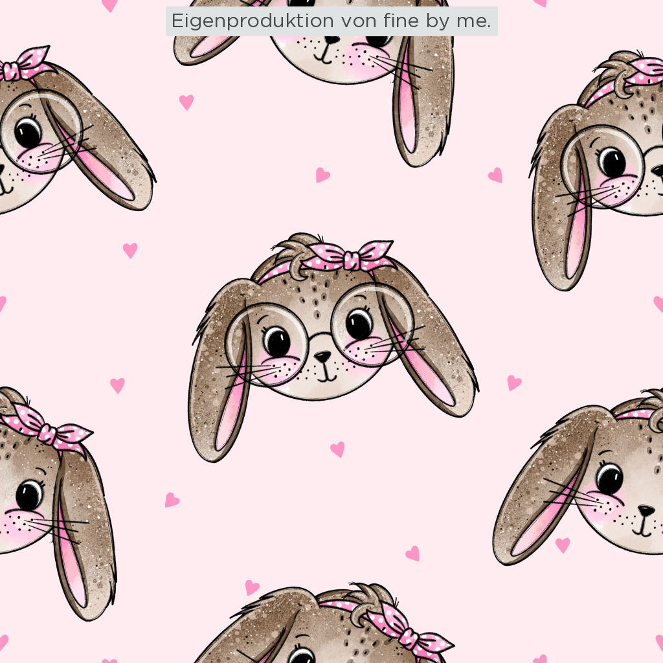Click the heart beneath the top bunny's left ear
This screenshot has width=663, height=663.
tap(186, 102)
